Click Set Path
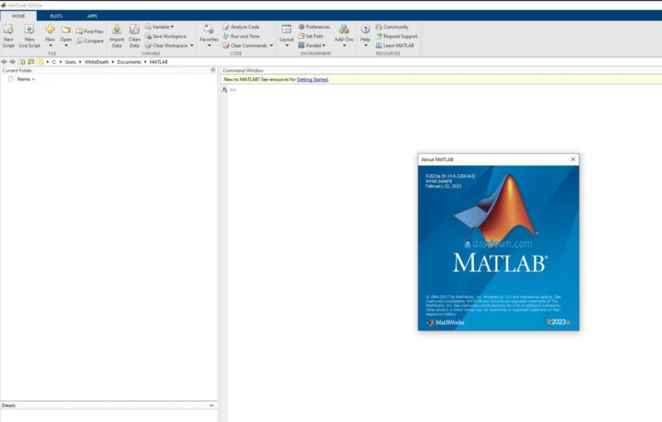 (311, 36)
